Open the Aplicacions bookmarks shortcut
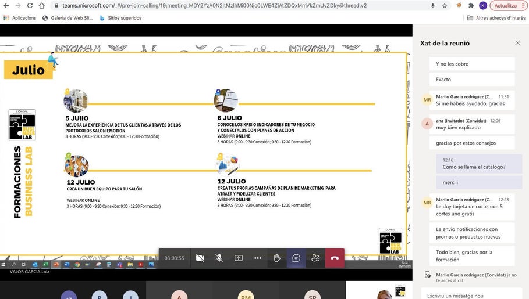 click(x=20, y=18)
